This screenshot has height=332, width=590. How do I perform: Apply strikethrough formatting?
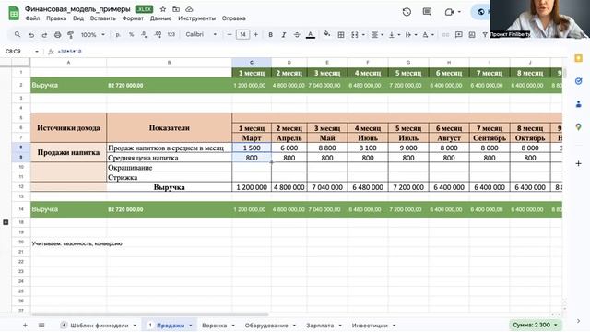(x=297, y=35)
